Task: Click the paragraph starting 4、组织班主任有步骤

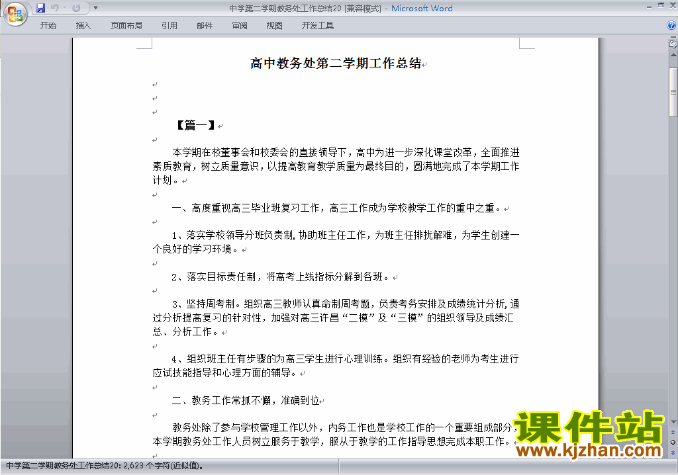Action: click(336, 366)
